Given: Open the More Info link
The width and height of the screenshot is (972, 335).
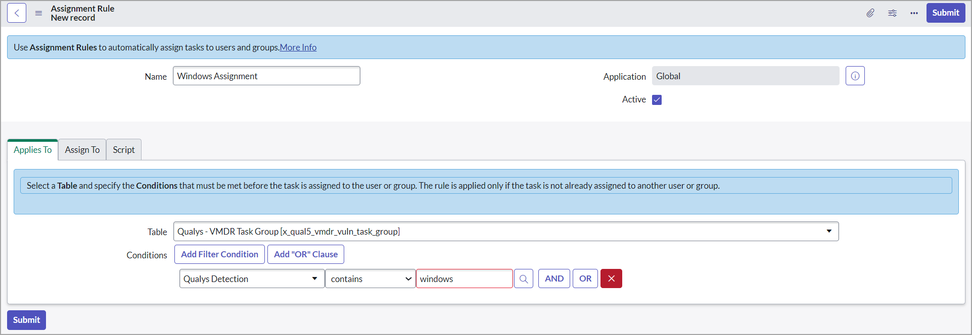Looking at the screenshot, I should tap(298, 47).
